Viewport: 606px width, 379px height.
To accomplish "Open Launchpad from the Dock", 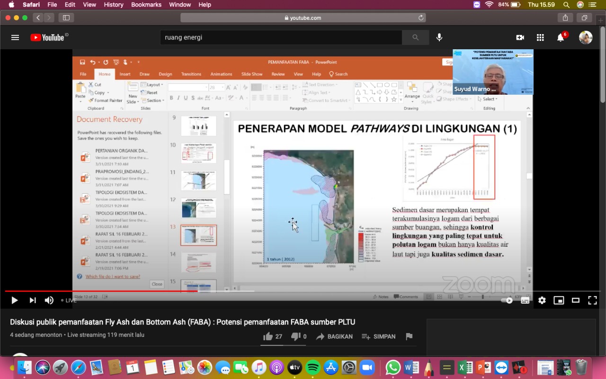I will [x=60, y=367].
